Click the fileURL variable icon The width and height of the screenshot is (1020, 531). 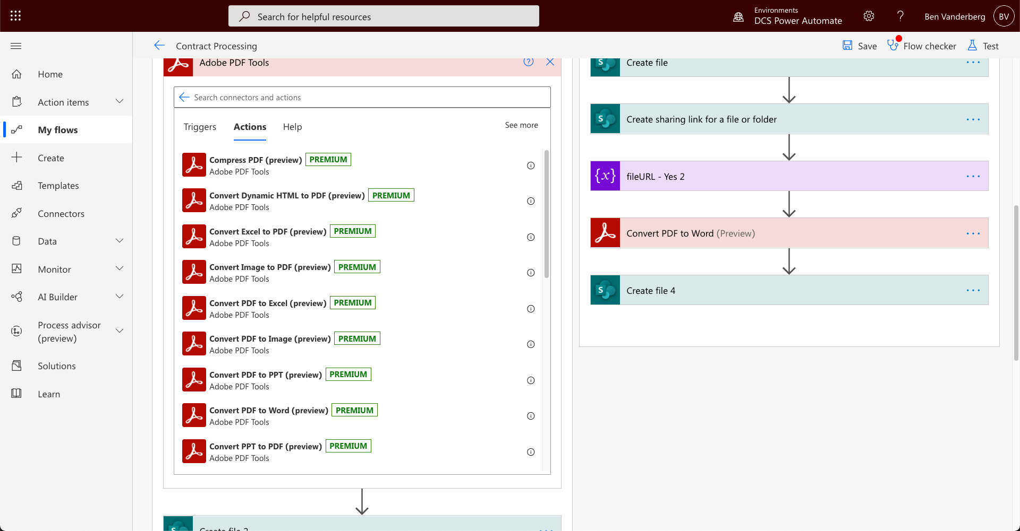click(605, 176)
